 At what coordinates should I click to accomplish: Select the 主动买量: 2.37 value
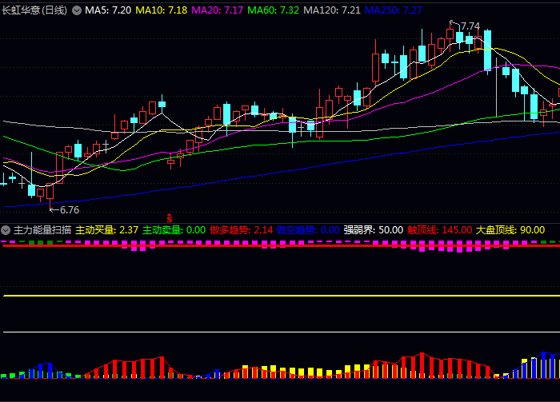pyautogui.click(x=106, y=230)
